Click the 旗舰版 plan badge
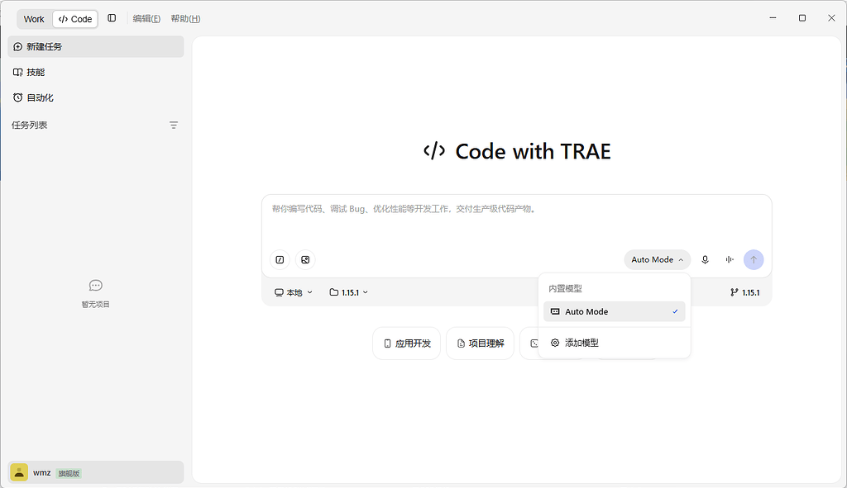Image resolution: width=847 pixels, height=488 pixels. pyautogui.click(x=69, y=473)
